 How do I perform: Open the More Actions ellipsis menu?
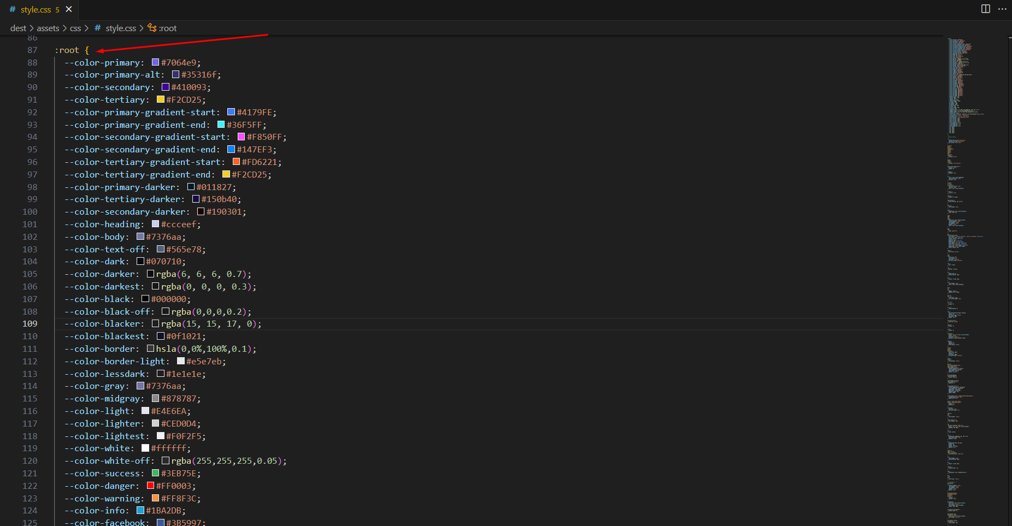point(1002,9)
